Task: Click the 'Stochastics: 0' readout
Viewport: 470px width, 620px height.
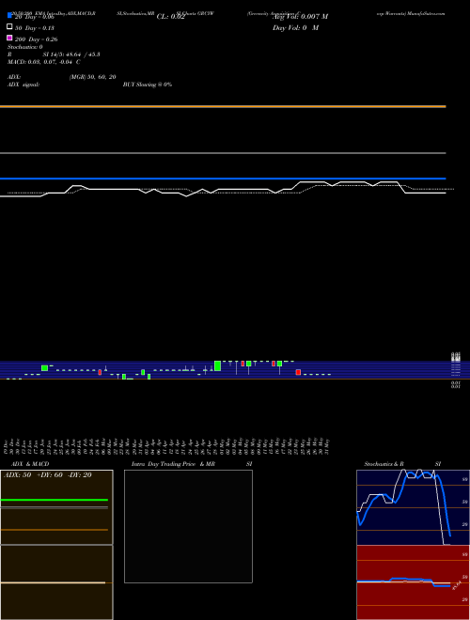Action: coord(25,47)
